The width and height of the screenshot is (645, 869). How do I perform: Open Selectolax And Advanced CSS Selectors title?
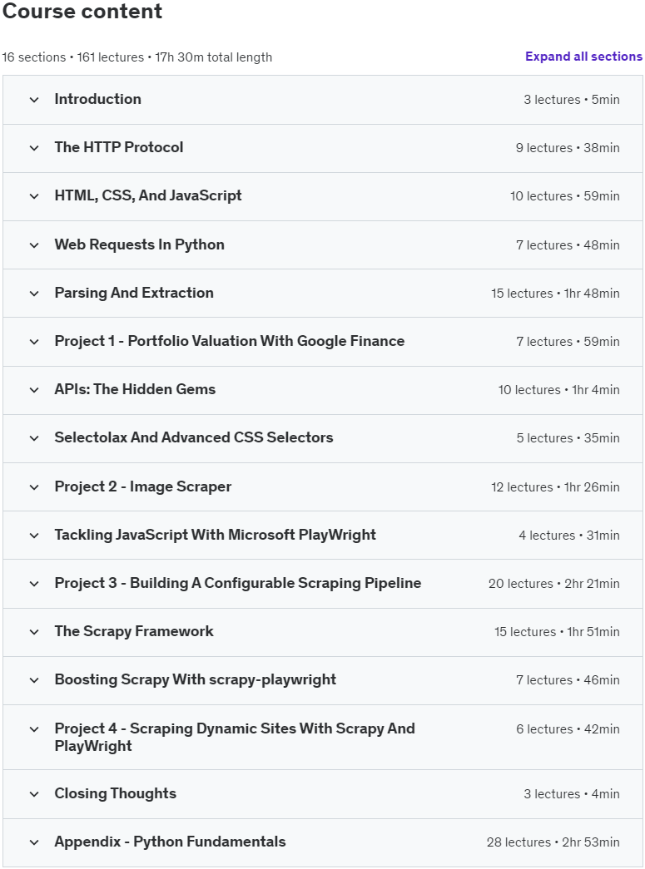pos(194,437)
